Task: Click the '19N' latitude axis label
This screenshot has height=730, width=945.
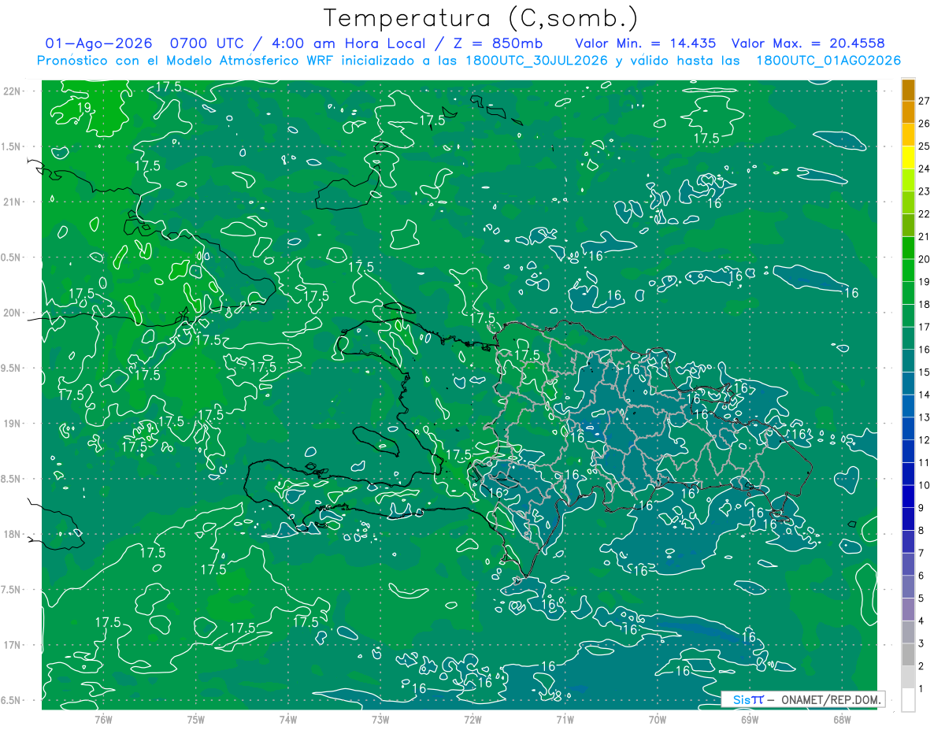Action: click(x=13, y=424)
